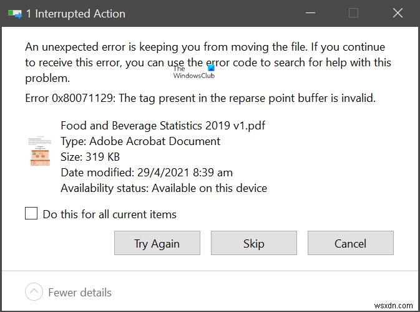The width and height of the screenshot is (420, 312).
Task: Click the 'Size: 319 KB' text
Action: (x=90, y=156)
